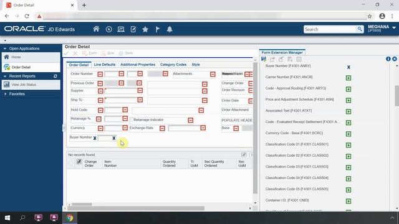Click inside the Search box

[x=330, y=29]
